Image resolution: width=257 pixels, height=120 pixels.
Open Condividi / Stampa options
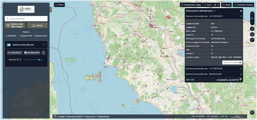243,5
